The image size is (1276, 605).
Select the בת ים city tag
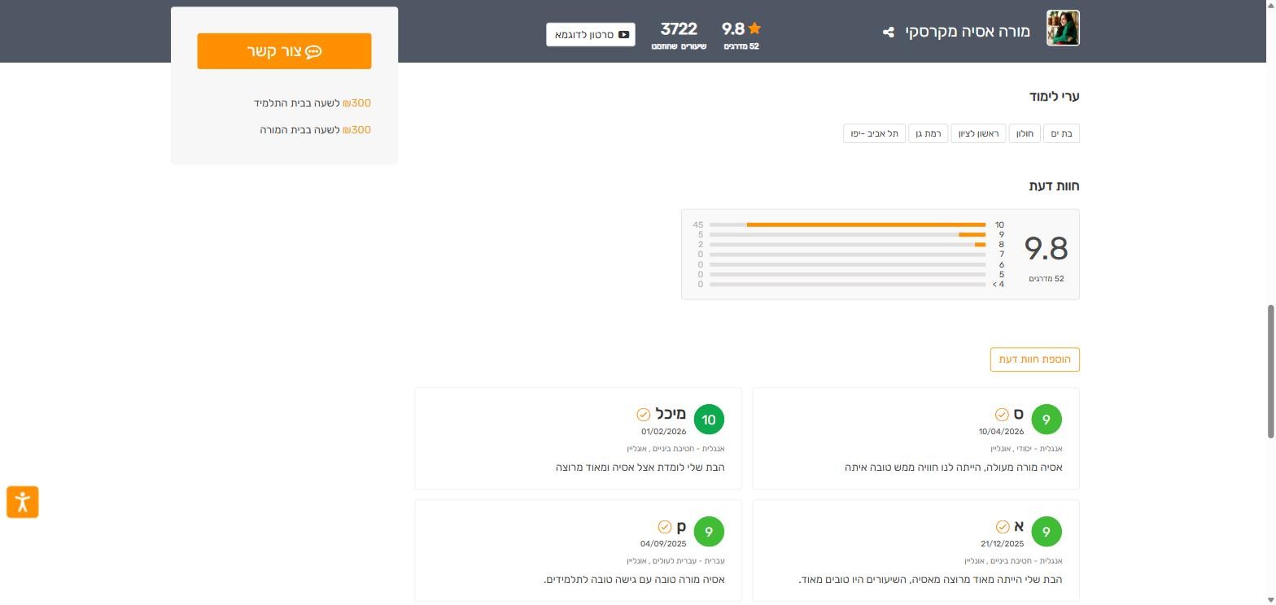tap(1062, 133)
